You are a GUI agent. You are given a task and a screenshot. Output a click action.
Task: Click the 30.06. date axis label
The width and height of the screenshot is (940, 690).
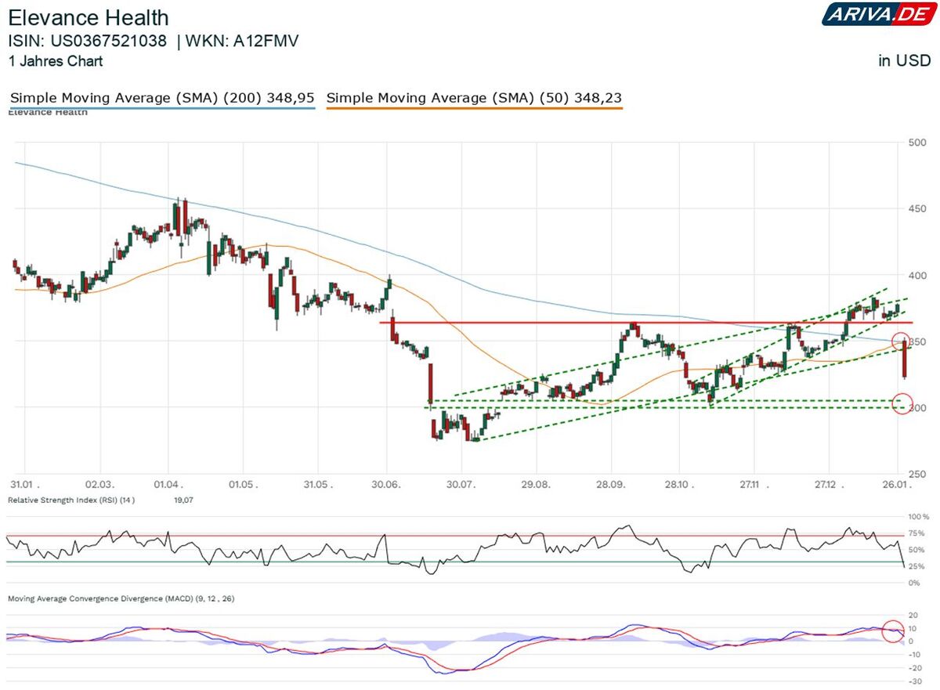coord(385,486)
